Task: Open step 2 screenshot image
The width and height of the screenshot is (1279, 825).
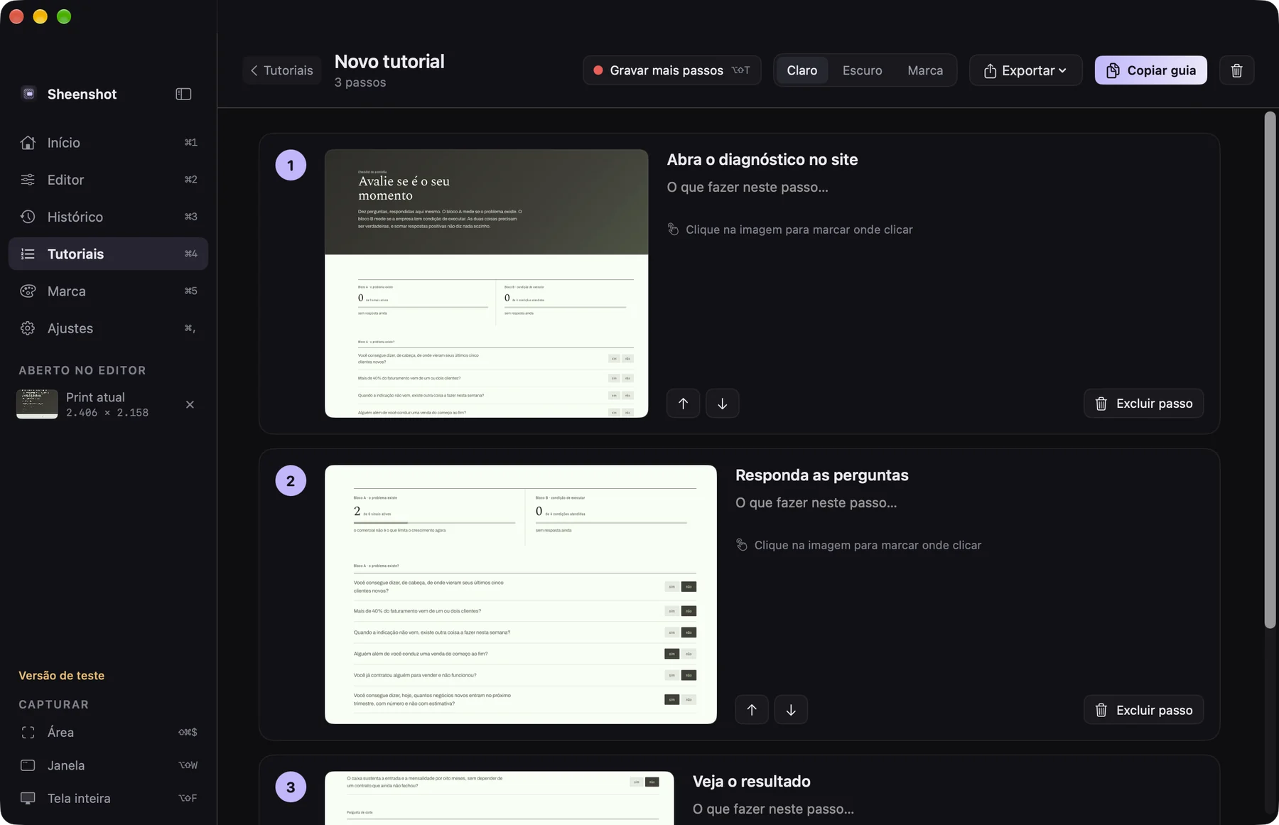Action: (x=521, y=595)
